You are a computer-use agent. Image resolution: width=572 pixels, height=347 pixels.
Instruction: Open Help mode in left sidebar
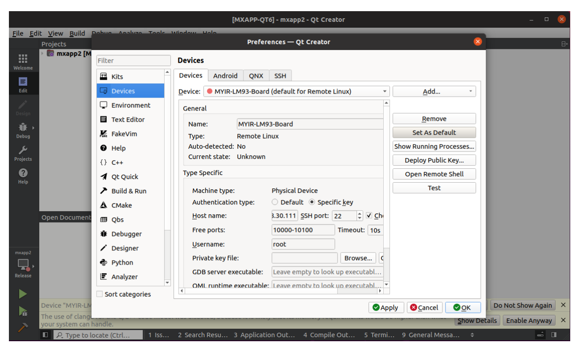pyautogui.click(x=23, y=176)
